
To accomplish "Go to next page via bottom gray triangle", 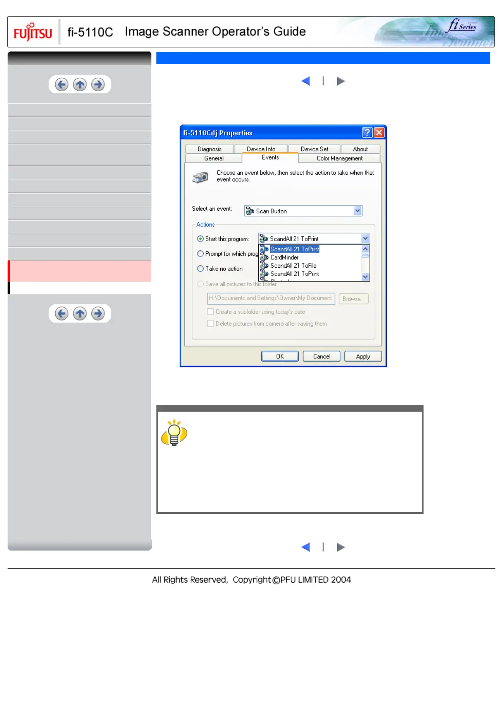I will pyautogui.click(x=341, y=547).
